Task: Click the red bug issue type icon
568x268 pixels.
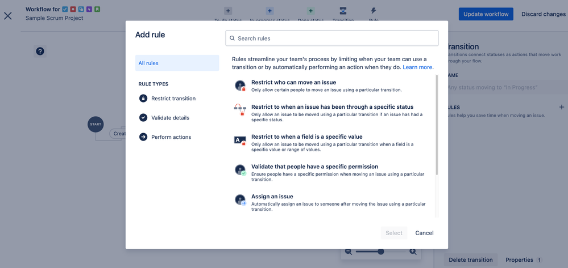Action: point(73,9)
